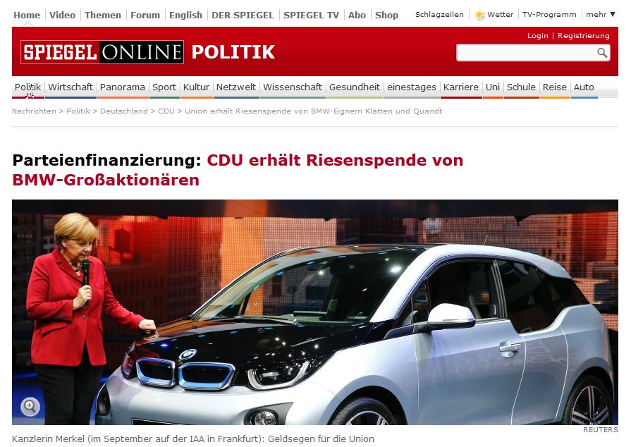This screenshot has width=631, height=447.
Task: Click the Login link
Action: point(538,36)
